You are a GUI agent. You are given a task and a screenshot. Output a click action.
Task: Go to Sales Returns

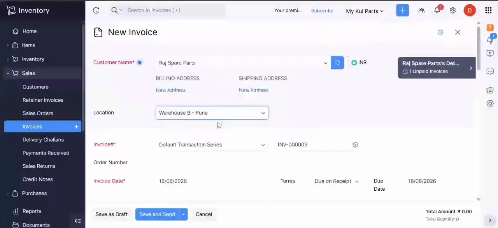click(39, 166)
